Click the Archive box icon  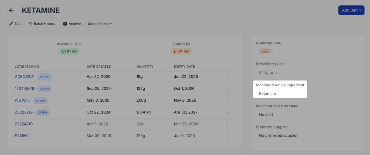pos(65,24)
